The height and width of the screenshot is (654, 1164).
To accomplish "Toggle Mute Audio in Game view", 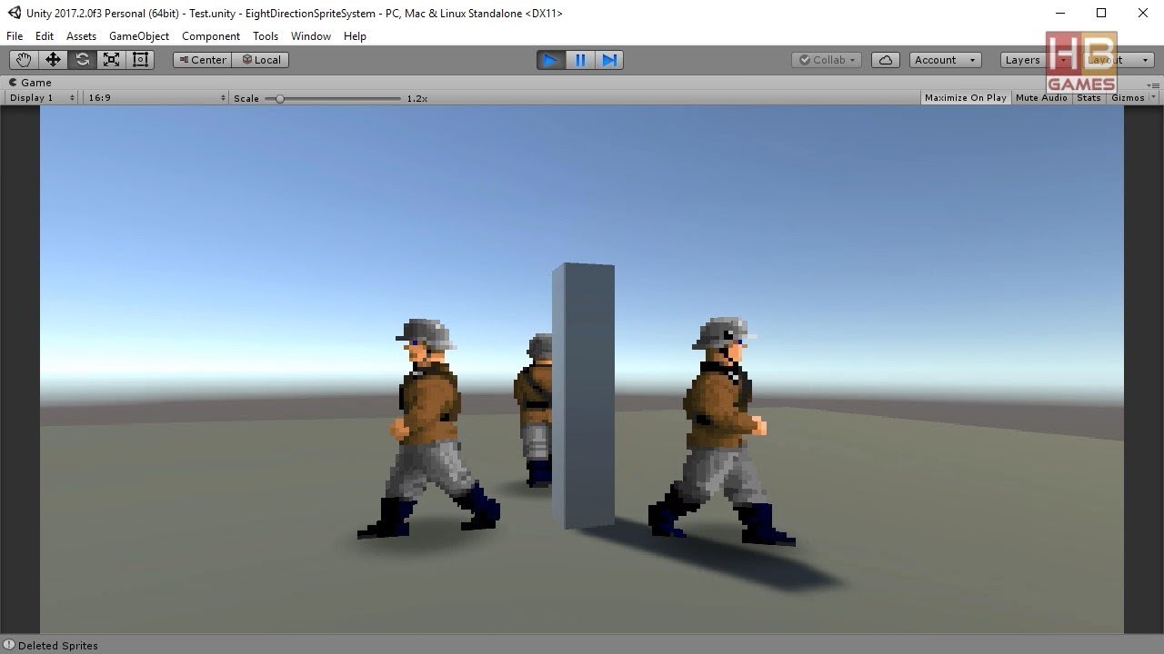I will pyautogui.click(x=1041, y=97).
